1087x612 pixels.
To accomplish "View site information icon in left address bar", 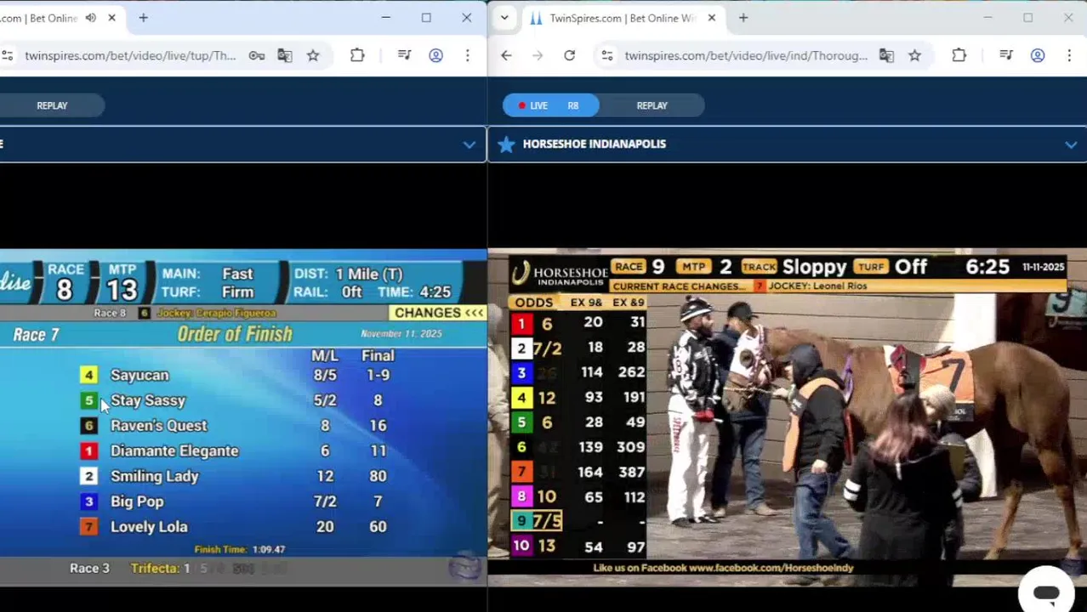I will pyautogui.click(x=7, y=56).
